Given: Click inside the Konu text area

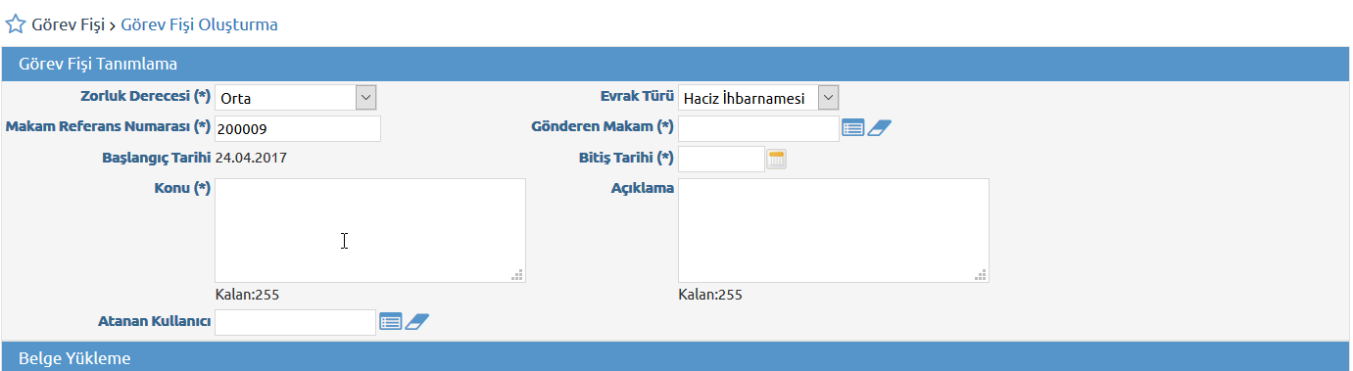Looking at the screenshot, I should (x=370, y=231).
